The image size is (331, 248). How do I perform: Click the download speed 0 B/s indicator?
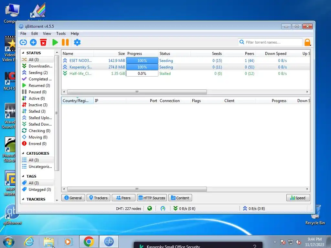coord(184,209)
